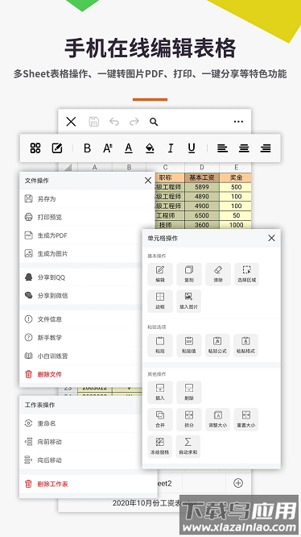Toggle bold formatting
Image resolution: width=301 pixels, height=537 pixels.
coord(87,148)
